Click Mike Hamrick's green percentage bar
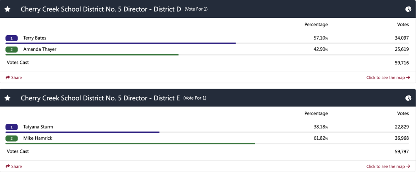The height and width of the screenshot is (172, 416). pos(130,143)
